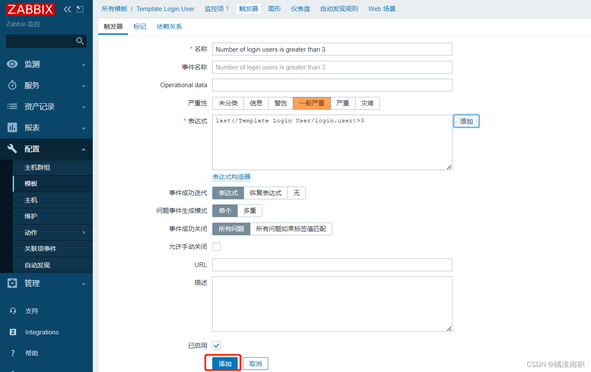Image resolution: width=591 pixels, height=372 pixels.
Task: Click the Operational data input field
Action: (x=332, y=85)
